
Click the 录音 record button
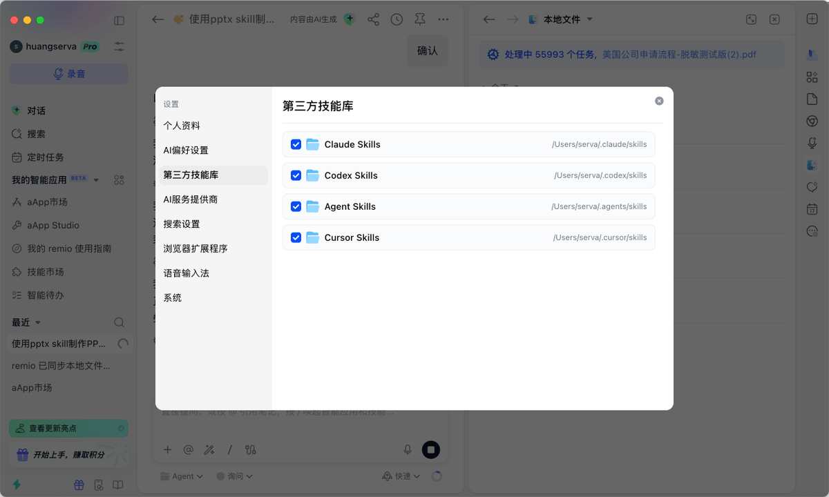click(x=68, y=74)
